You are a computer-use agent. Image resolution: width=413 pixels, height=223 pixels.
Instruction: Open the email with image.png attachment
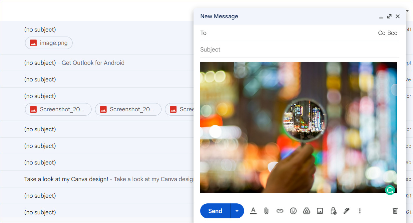pos(97,38)
